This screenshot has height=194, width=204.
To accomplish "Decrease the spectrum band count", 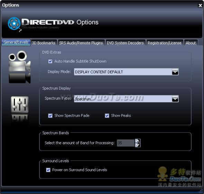I will [x=138, y=145].
